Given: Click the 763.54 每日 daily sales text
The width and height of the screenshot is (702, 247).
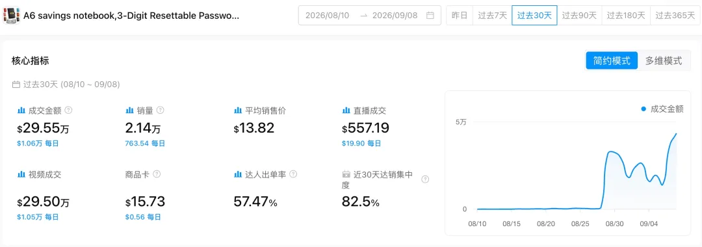Looking at the screenshot, I should click(x=146, y=144).
